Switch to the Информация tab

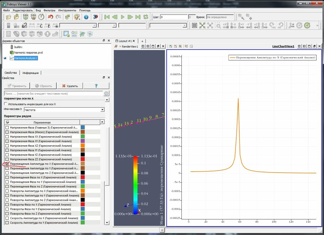pyautogui.click(x=31, y=73)
